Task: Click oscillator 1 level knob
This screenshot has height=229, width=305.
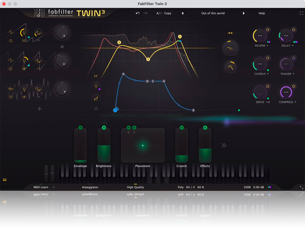Action: pyautogui.click(x=62, y=33)
